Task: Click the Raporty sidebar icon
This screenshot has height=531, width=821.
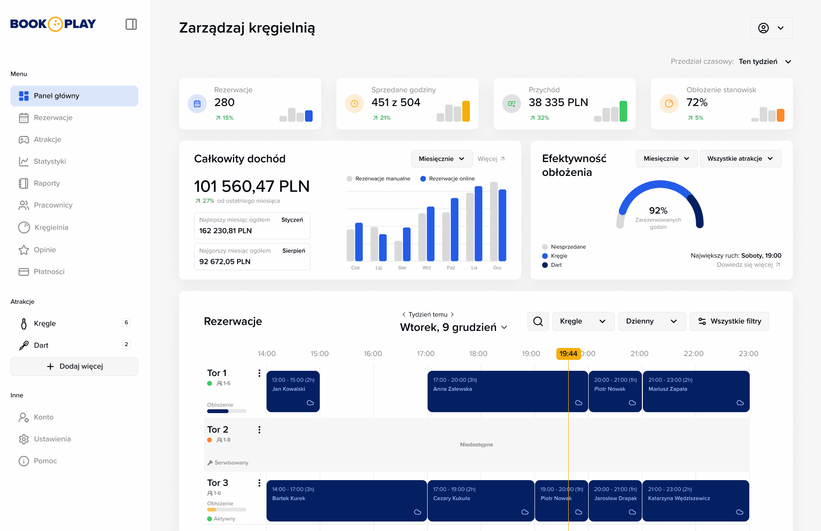Action: tap(24, 183)
